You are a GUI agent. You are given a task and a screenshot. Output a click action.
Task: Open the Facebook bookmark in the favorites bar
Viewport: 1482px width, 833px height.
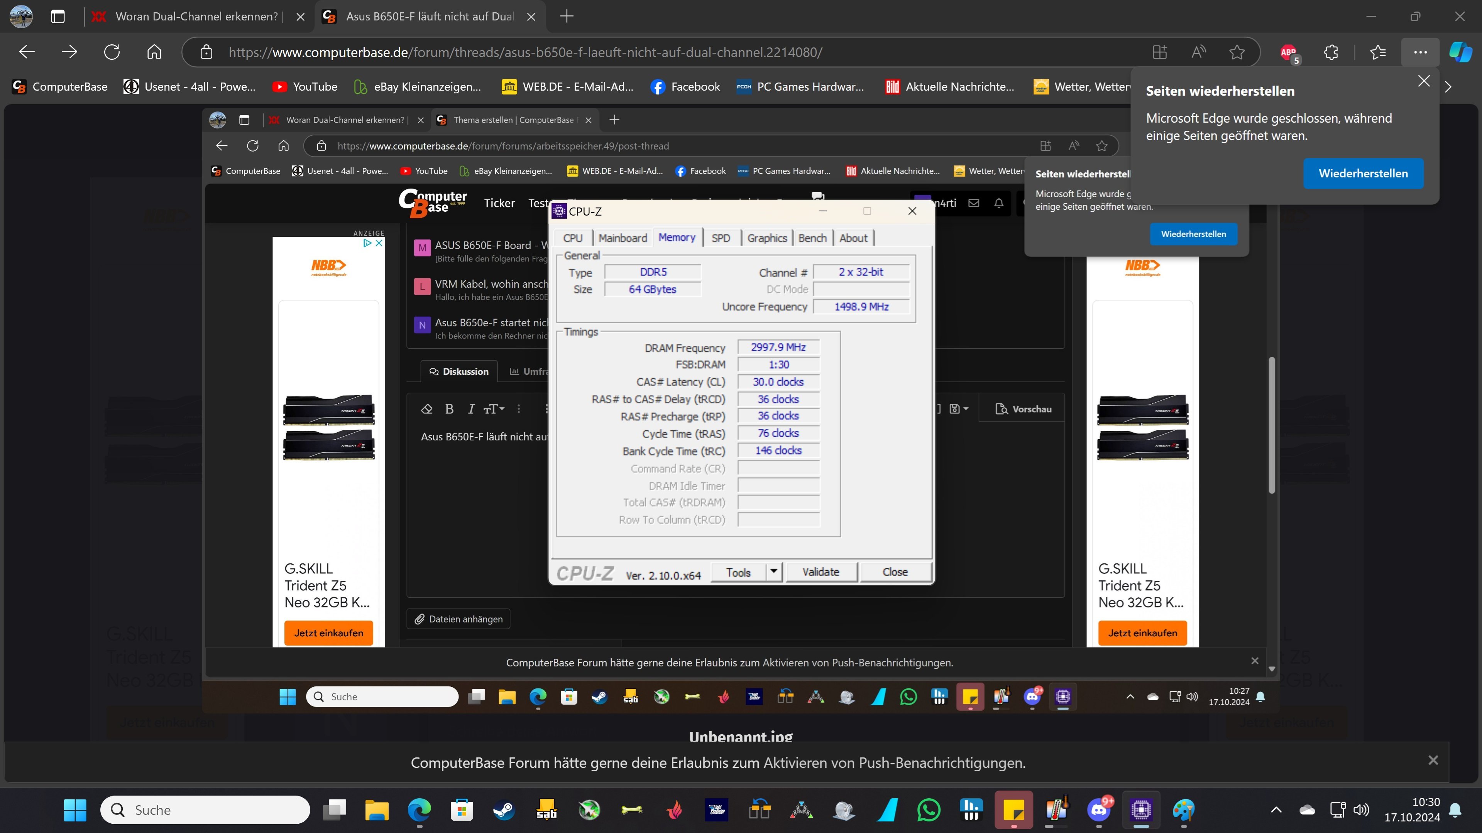pos(685,87)
